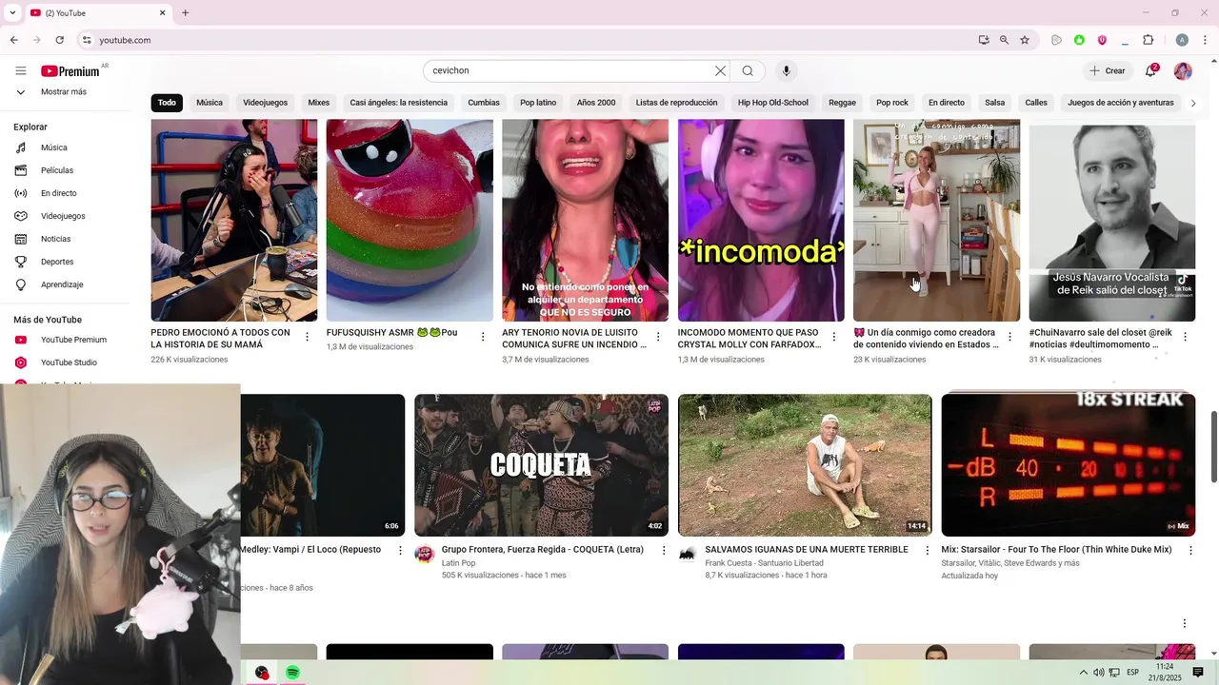The width and height of the screenshot is (1219, 685).
Task: Open options for INCOMODO MOMENTO short
Action: [834, 337]
